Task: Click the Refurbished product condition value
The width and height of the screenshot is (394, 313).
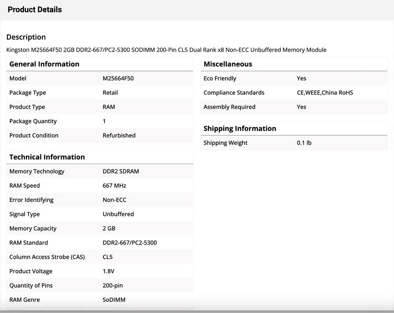Action: point(119,135)
